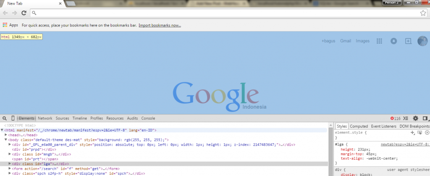Viewport: 430px width, 176px height.
Task: Open Google notifications bell
Action: tap(393, 41)
